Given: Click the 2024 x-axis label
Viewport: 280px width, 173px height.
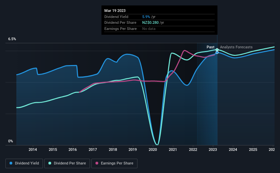Looking at the screenshot, I should pyautogui.click(x=233, y=150).
